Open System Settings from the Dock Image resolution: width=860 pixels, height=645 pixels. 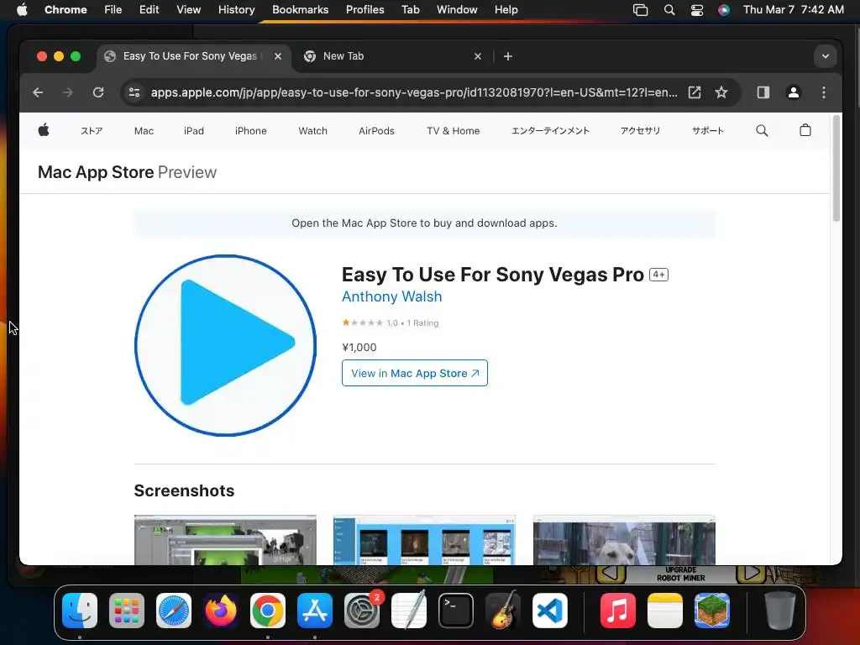coord(362,611)
